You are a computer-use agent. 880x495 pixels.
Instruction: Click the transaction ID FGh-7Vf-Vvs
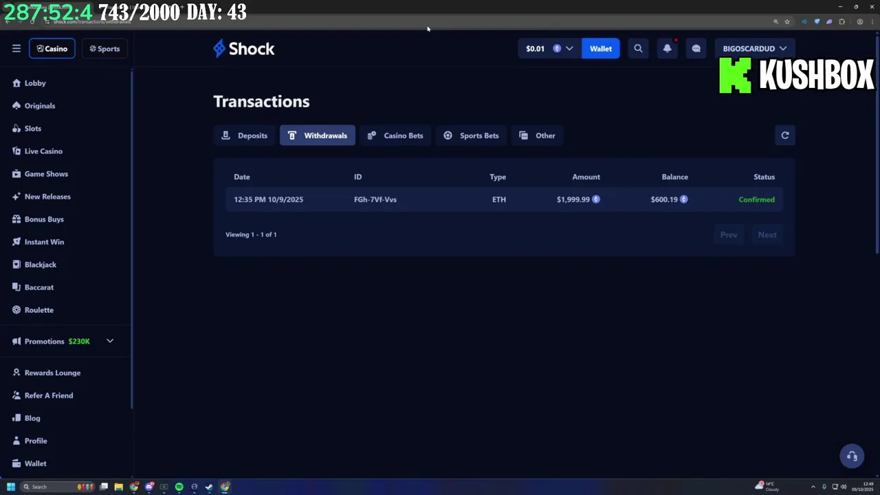[375, 199]
